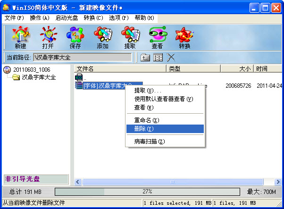Click '1 files, 191 MB' status text

tap(235, 203)
